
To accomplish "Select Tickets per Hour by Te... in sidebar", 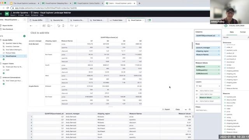I will (14, 67).
